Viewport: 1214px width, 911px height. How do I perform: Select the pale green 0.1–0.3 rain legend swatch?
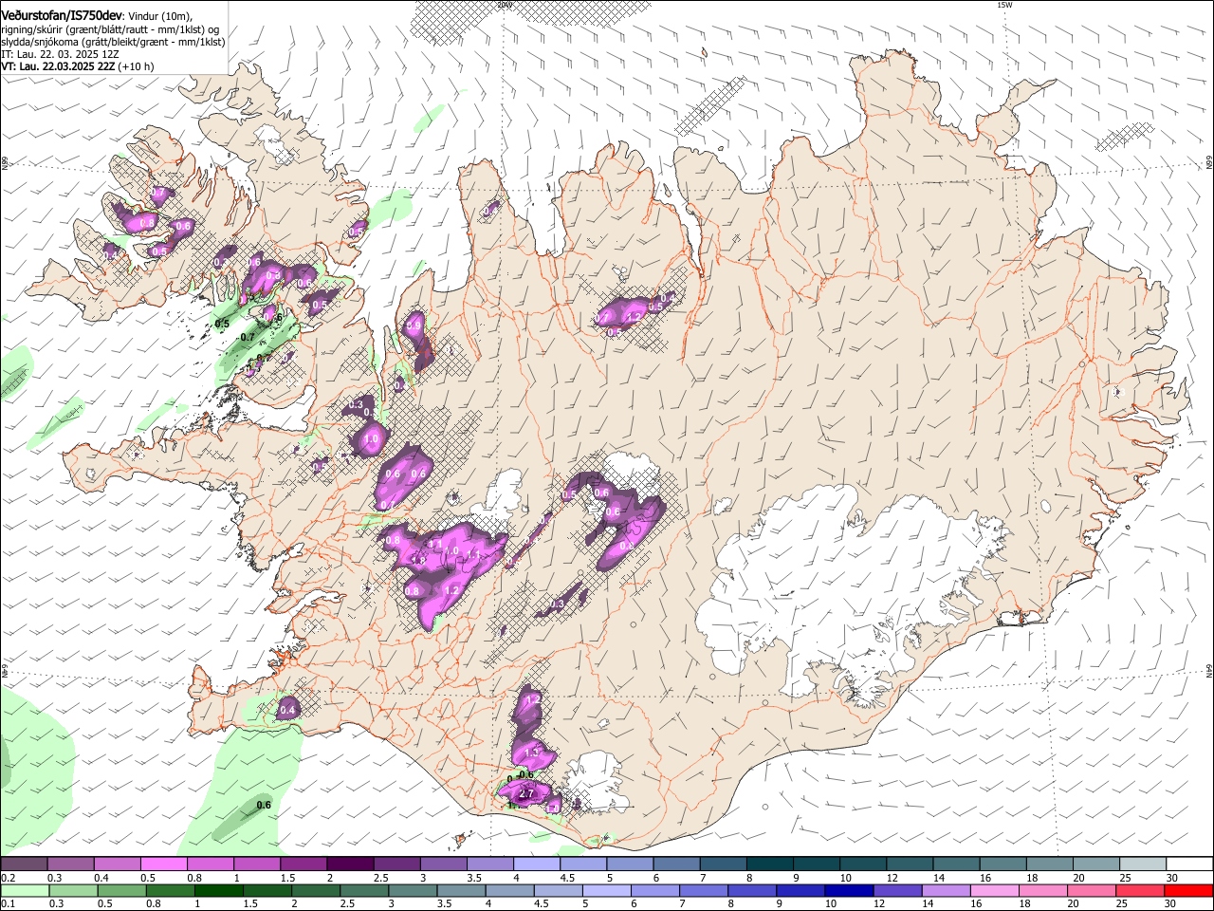tap(24, 890)
